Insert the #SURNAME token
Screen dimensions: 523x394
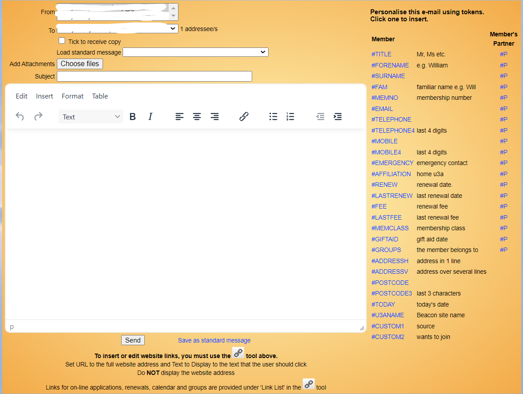(x=388, y=76)
